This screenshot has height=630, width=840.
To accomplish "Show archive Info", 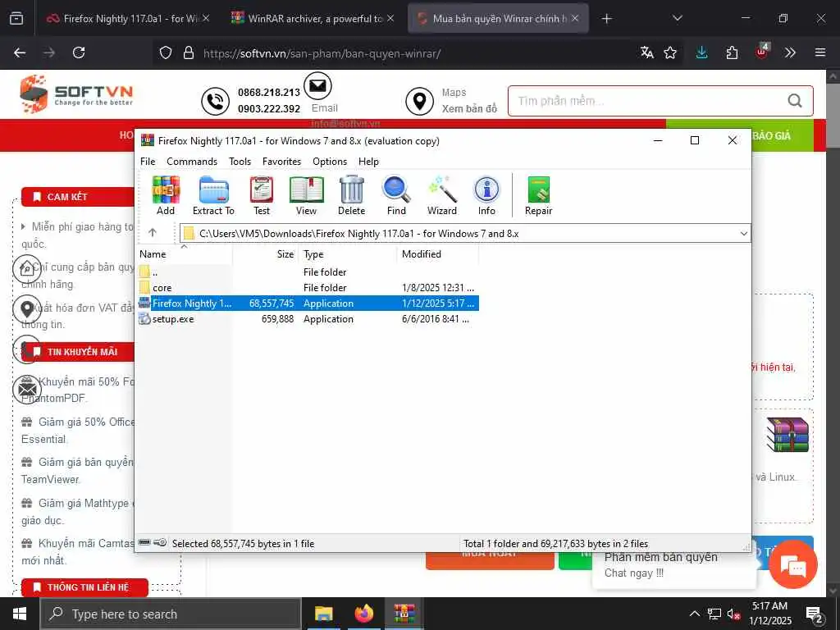I will point(486,195).
